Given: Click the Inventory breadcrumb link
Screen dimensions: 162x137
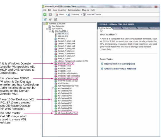Looking at the screenshot, I should coord(75,14).
